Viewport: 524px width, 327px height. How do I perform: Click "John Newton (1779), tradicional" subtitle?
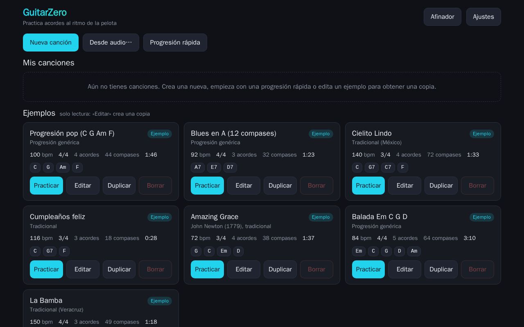[231, 226]
